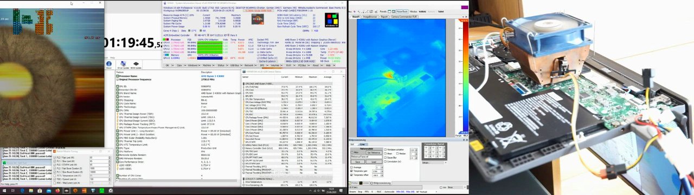
Task: Toggle the Average checkbox in Bildprozessierung
Action: click(x=351, y=167)
